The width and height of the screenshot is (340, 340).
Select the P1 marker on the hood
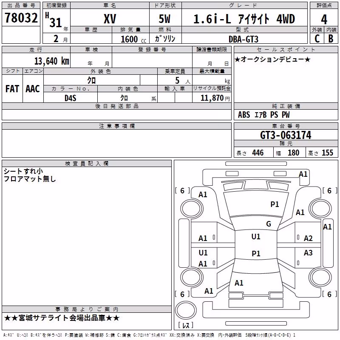click(x=275, y=204)
